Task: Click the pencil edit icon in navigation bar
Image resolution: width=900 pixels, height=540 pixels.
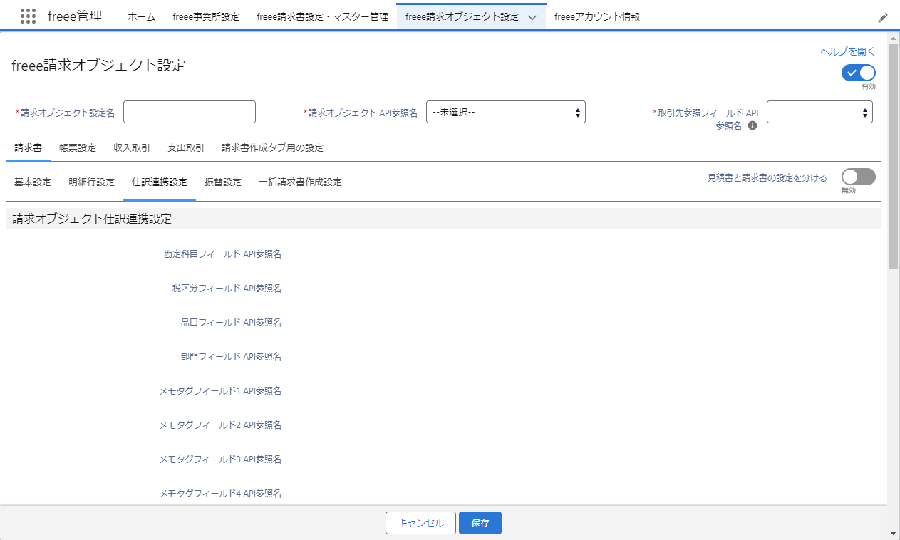Action: [x=883, y=17]
